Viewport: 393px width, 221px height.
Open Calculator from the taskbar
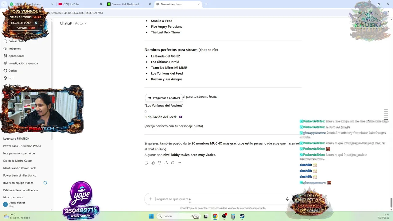tap(233, 216)
